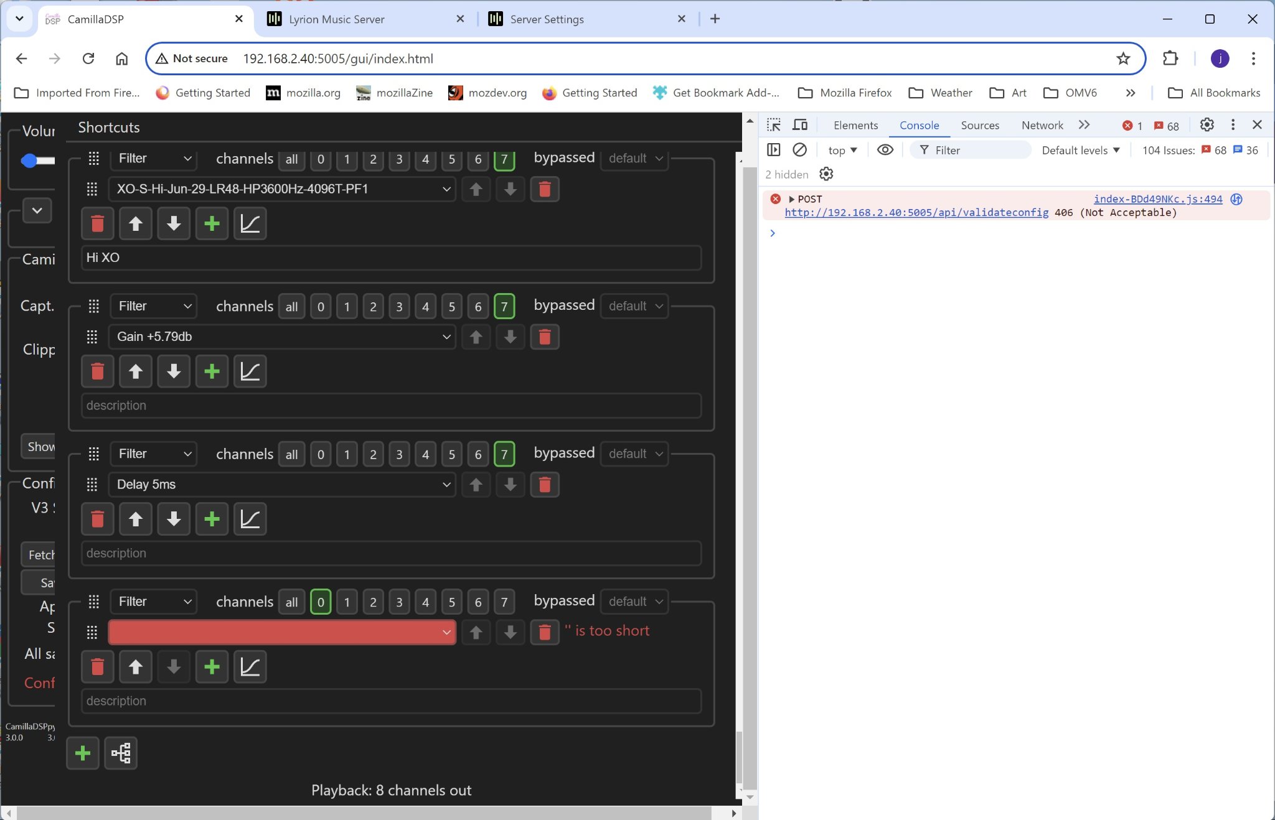Select an element to inspect in DevTools
The width and height of the screenshot is (1275, 820).
click(774, 125)
